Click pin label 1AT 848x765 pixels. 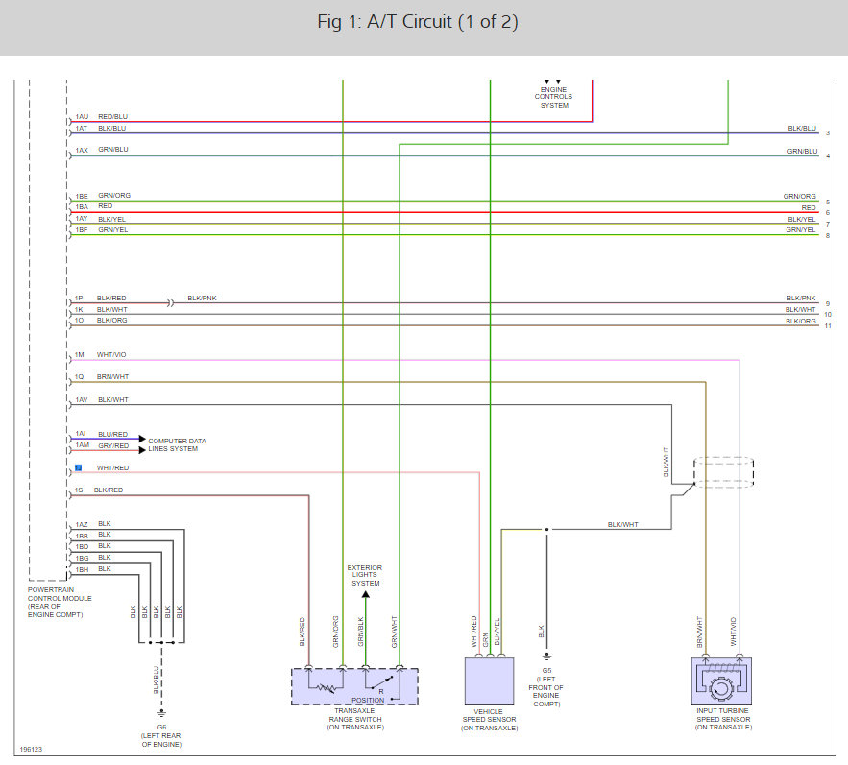(x=81, y=128)
